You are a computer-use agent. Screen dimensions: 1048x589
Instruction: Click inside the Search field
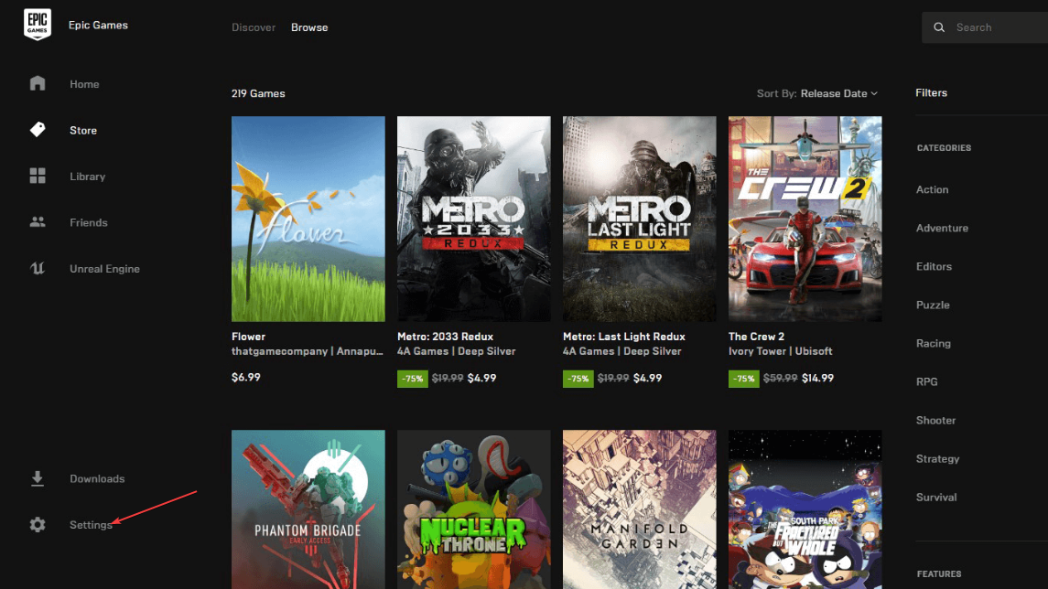pyautogui.click(x=984, y=27)
